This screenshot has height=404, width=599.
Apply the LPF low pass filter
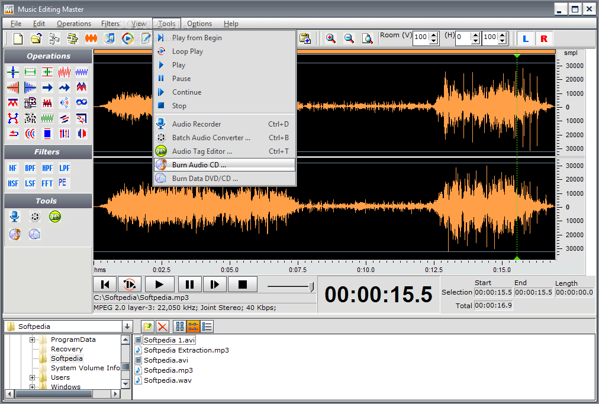coord(64,168)
